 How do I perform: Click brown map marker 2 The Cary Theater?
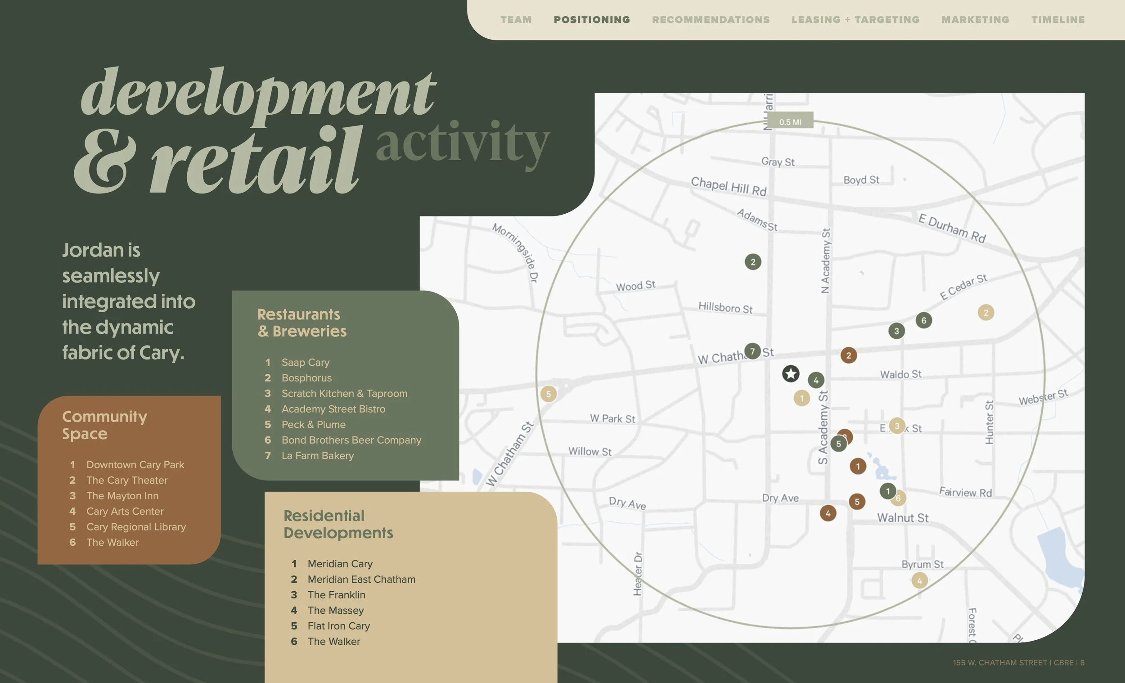[849, 355]
